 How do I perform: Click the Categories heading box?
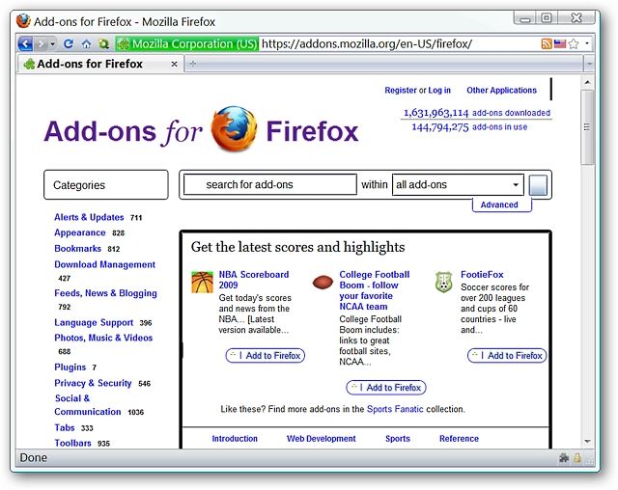(x=106, y=184)
